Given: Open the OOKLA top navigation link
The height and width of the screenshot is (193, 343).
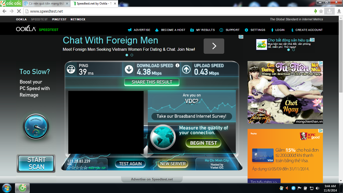Looking at the screenshot, I should click(21, 19).
